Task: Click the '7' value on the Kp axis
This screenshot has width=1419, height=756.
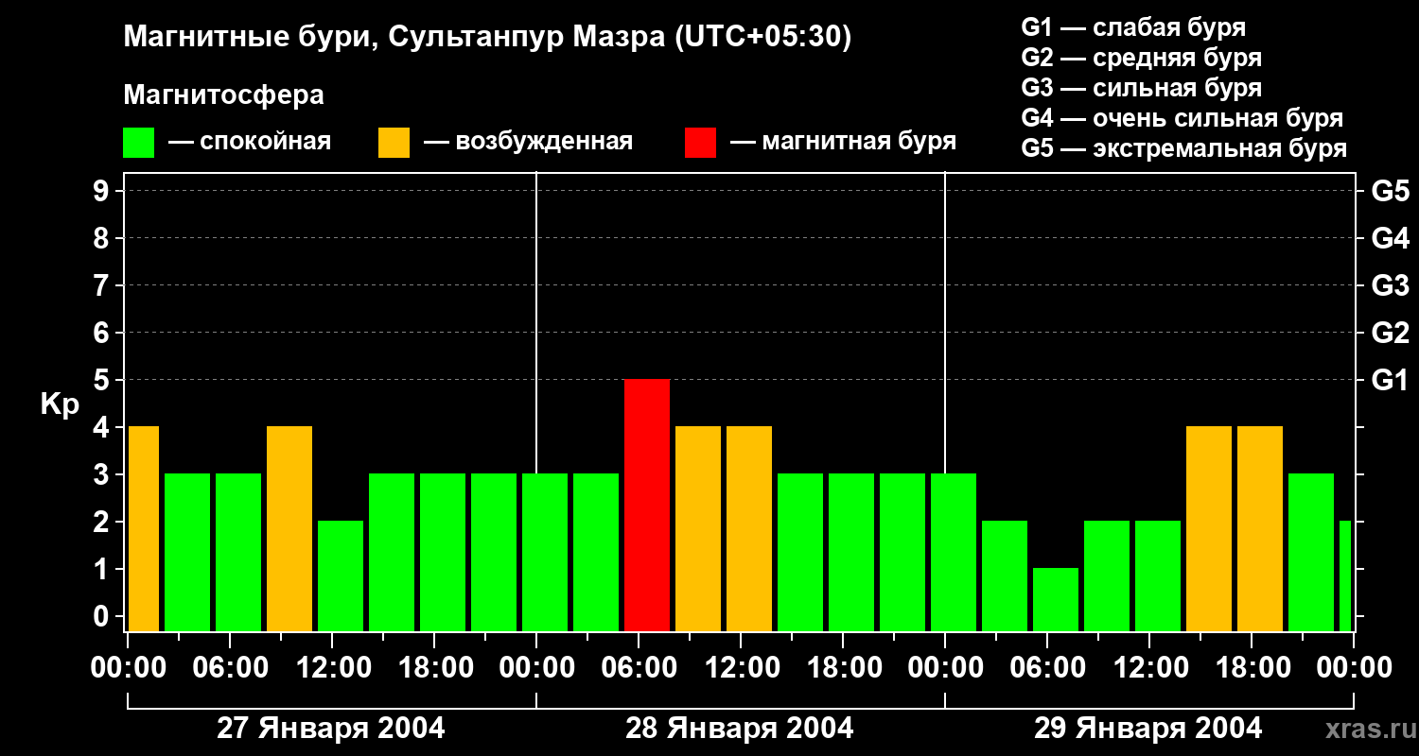Action: pos(103,285)
